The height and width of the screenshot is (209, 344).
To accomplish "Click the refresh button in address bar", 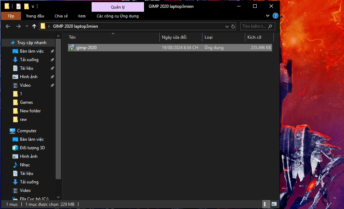I will [233, 26].
